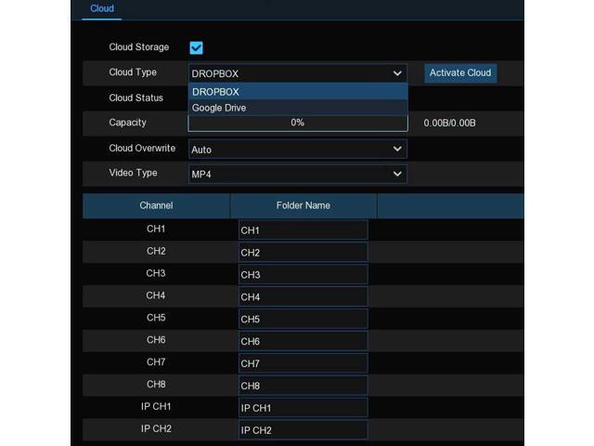Click into the CH6 folder name box
The height and width of the screenshot is (446, 594).
tap(303, 342)
